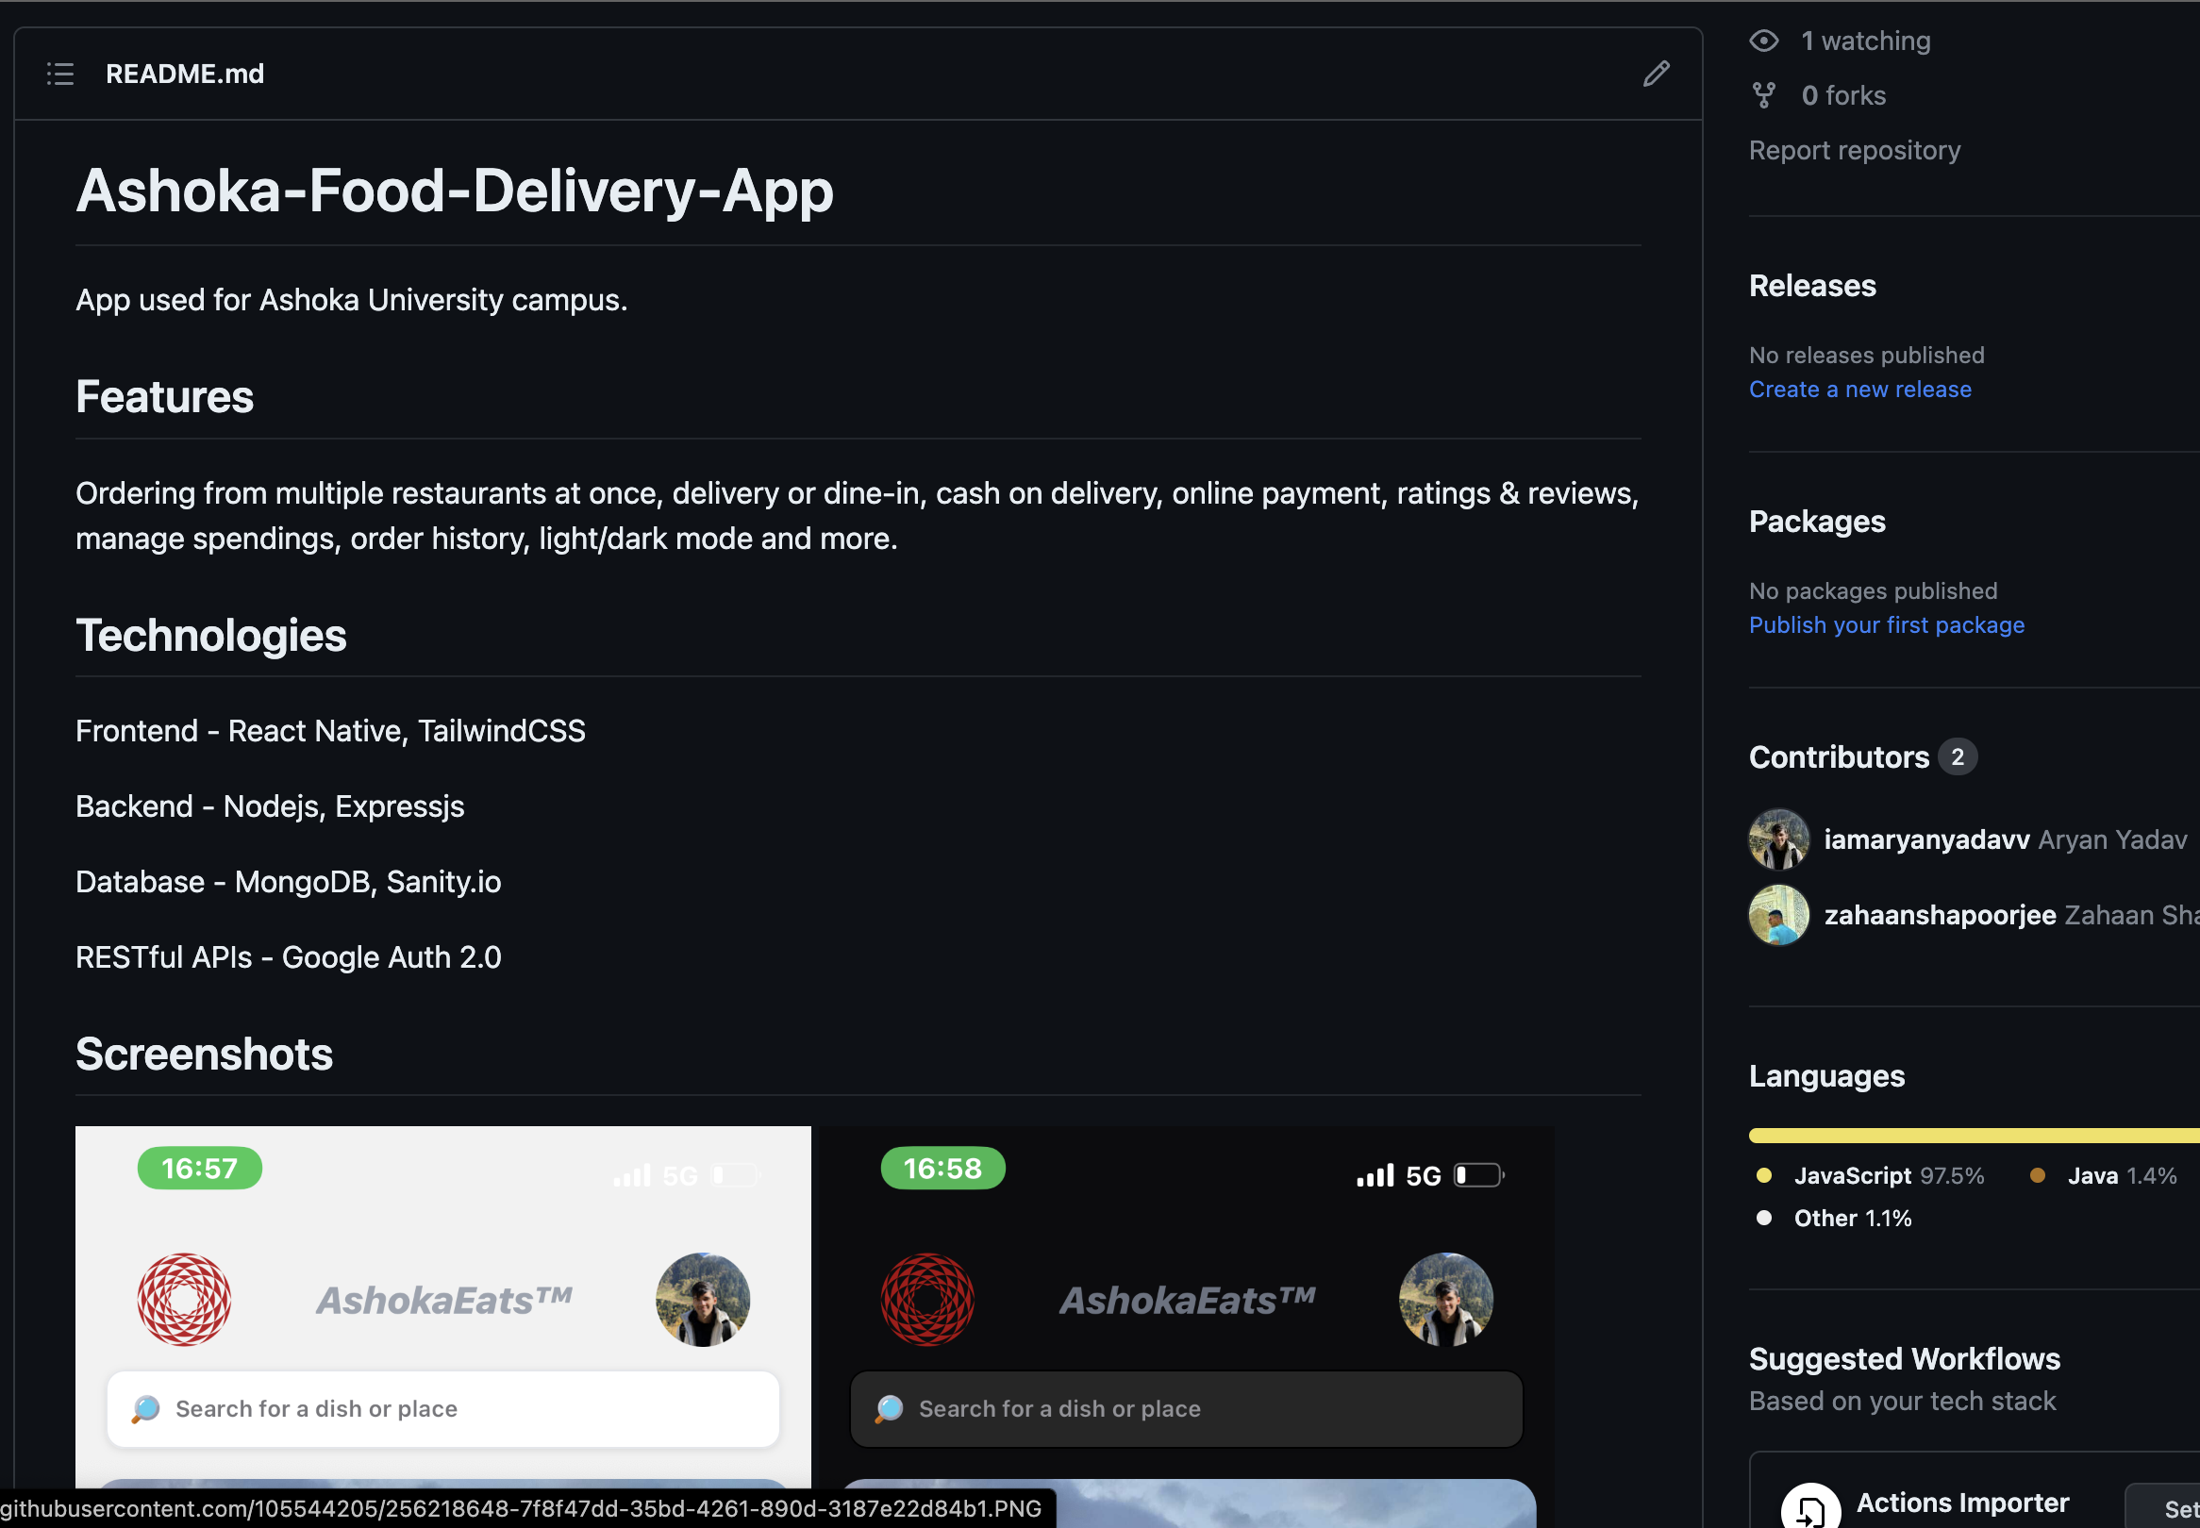Click the Technologies section heading
The image size is (2200, 1528).
210,635
